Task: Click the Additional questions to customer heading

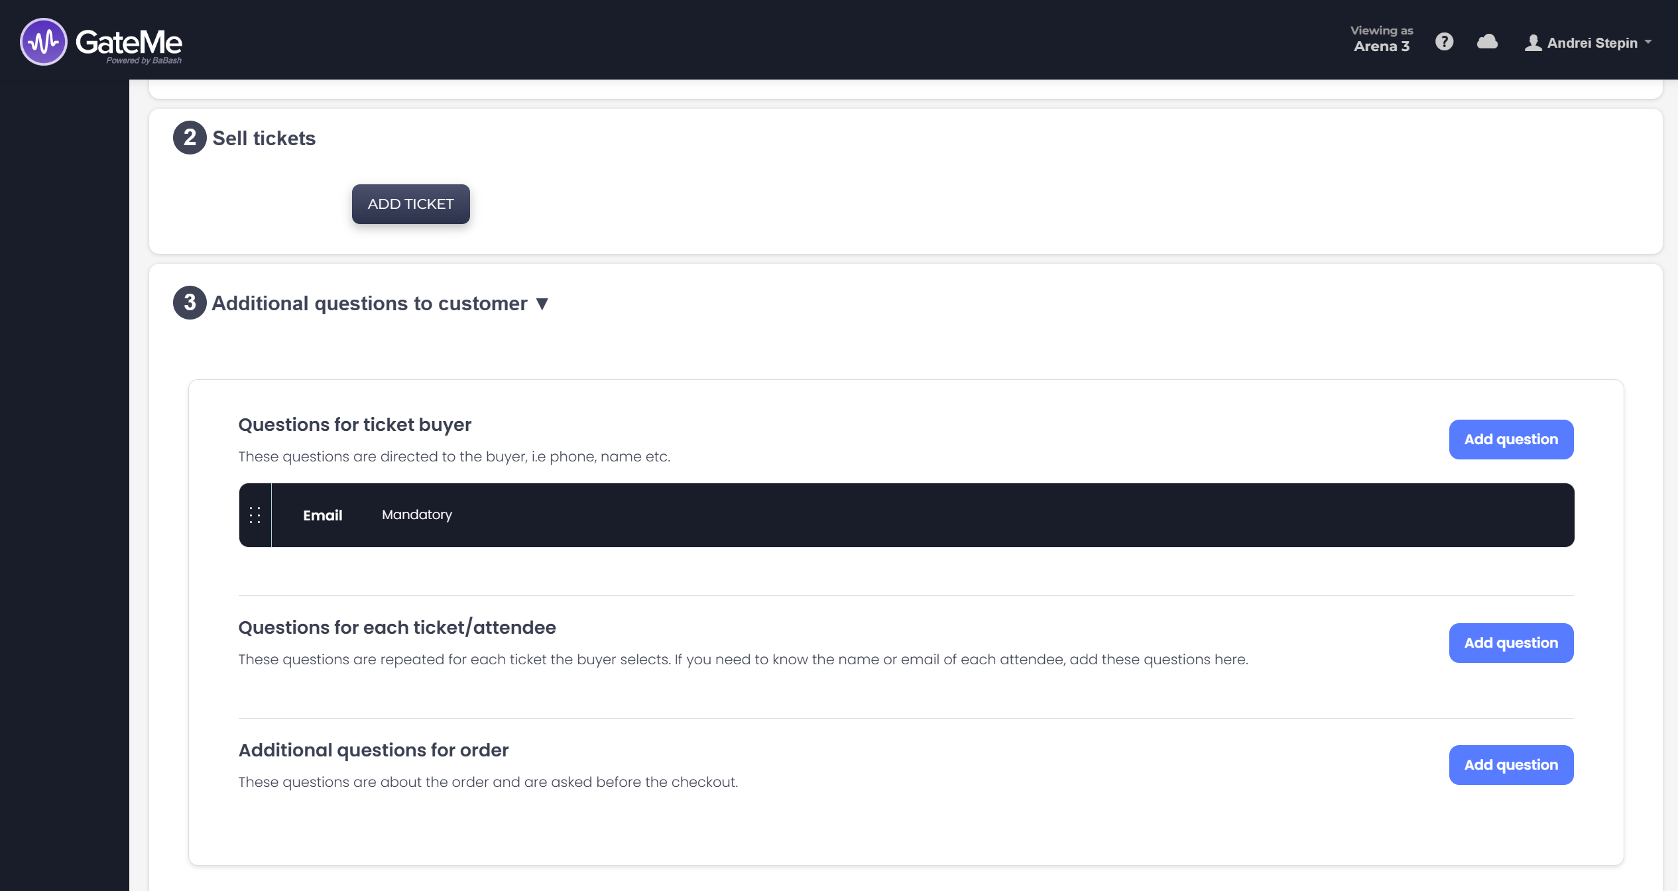Action: click(369, 304)
